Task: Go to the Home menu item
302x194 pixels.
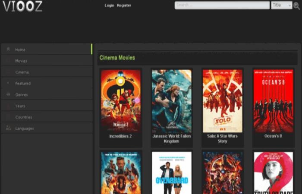Action: pyautogui.click(x=47, y=49)
